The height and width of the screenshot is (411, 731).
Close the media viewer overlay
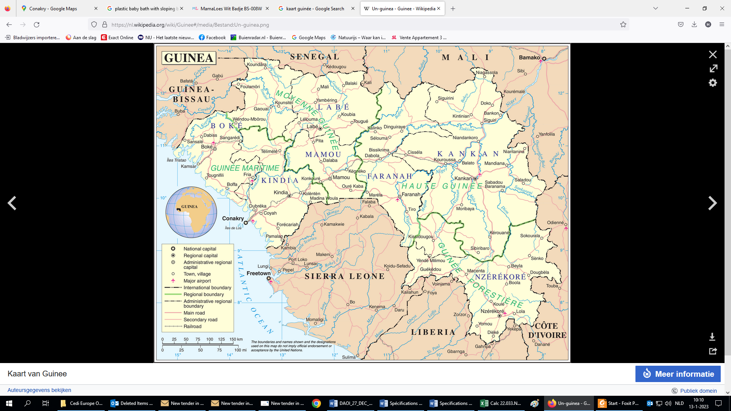pyautogui.click(x=713, y=54)
